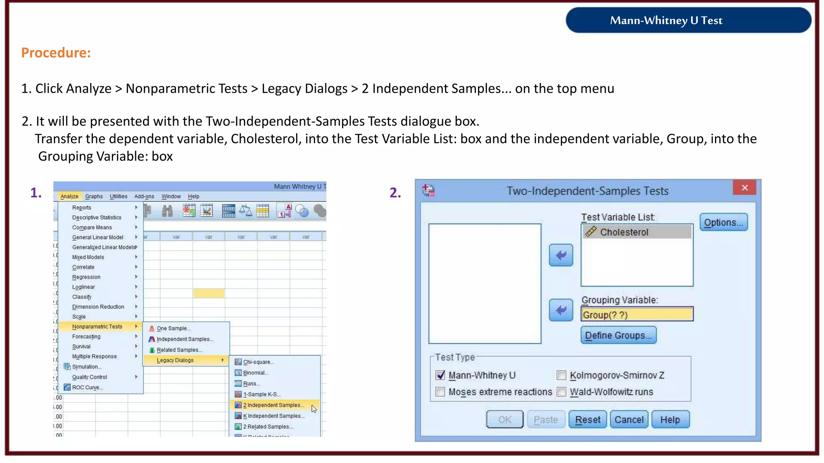The image size is (824, 463).
Task: Close the Two-Independent-Samples Tests dialog
Action: [x=745, y=188]
